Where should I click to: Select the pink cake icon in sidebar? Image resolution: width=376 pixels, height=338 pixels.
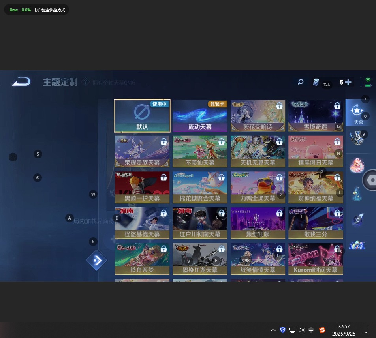pyautogui.click(x=357, y=165)
